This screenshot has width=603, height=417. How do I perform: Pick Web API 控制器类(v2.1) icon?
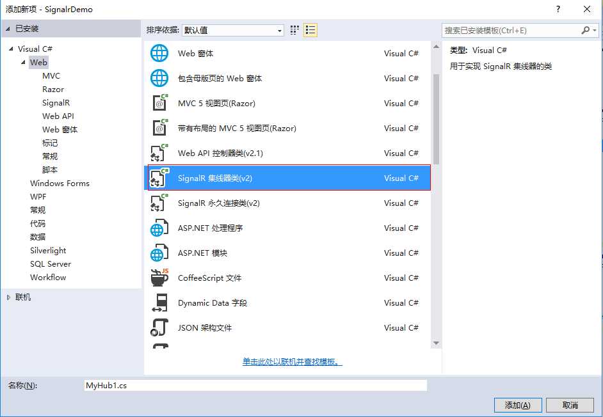(x=159, y=153)
